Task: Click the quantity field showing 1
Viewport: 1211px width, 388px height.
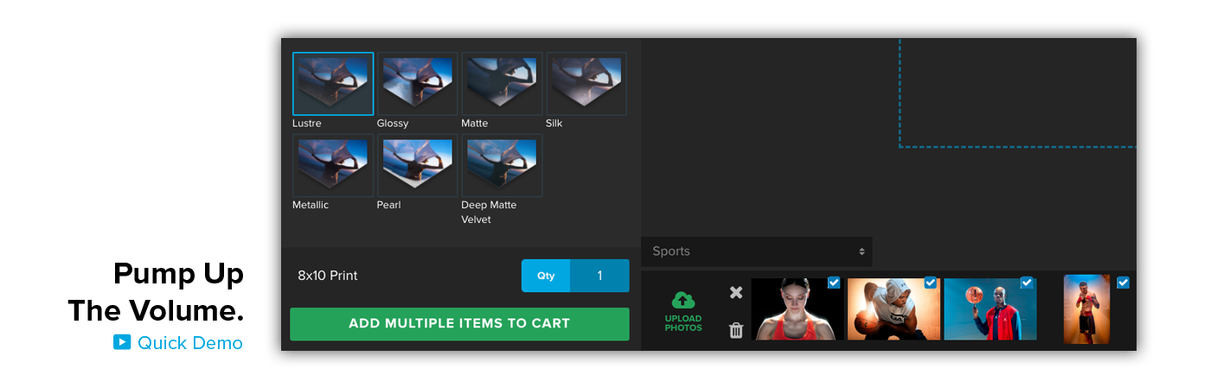Action: (x=599, y=276)
